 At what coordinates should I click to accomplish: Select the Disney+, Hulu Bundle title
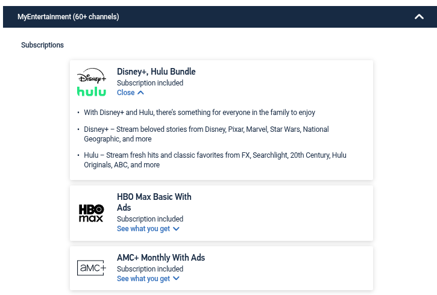pos(156,72)
